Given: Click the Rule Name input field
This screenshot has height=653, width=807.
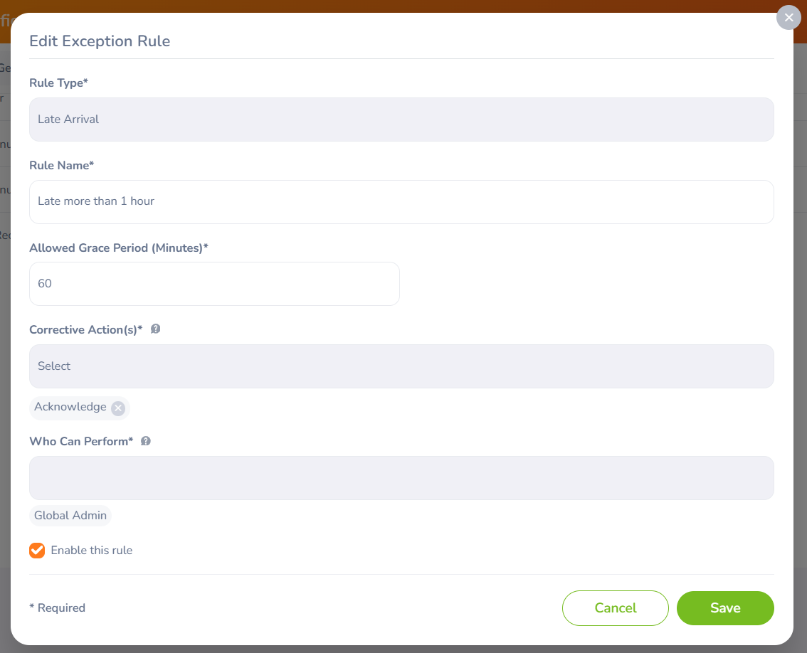Looking at the screenshot, I should (x=401, y=202).
